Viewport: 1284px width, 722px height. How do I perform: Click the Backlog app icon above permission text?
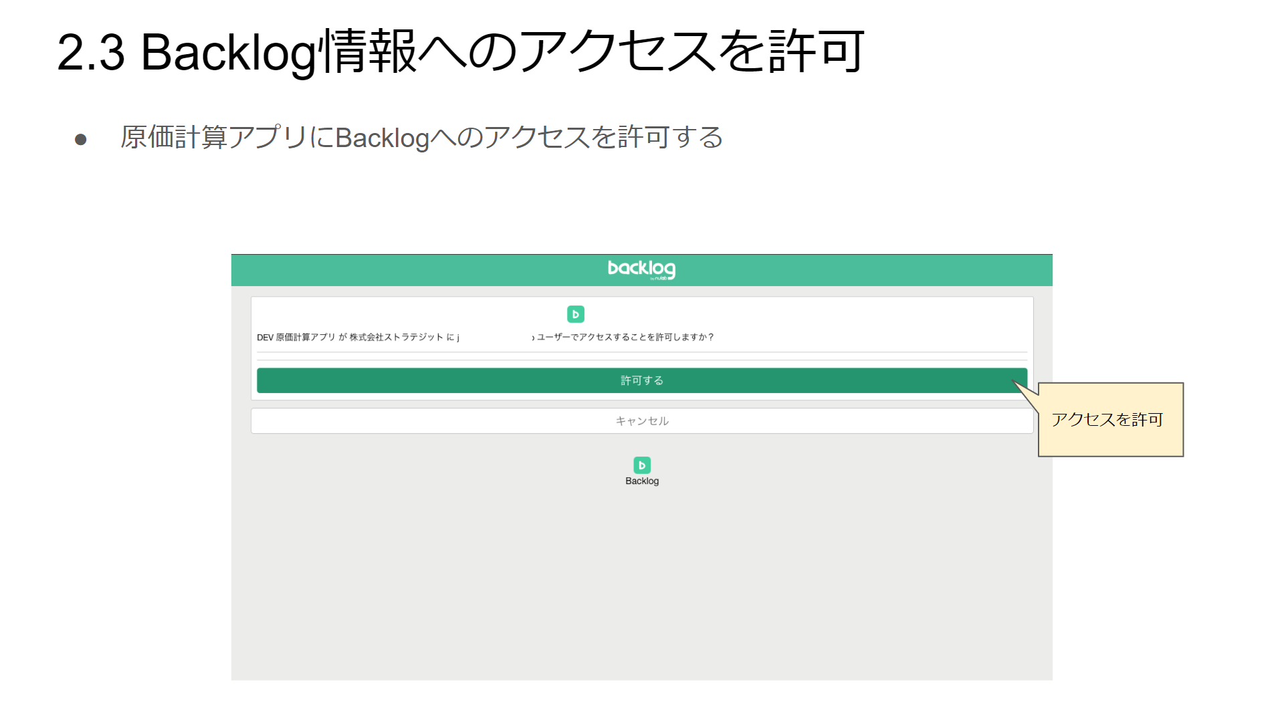tap(576, 314)
